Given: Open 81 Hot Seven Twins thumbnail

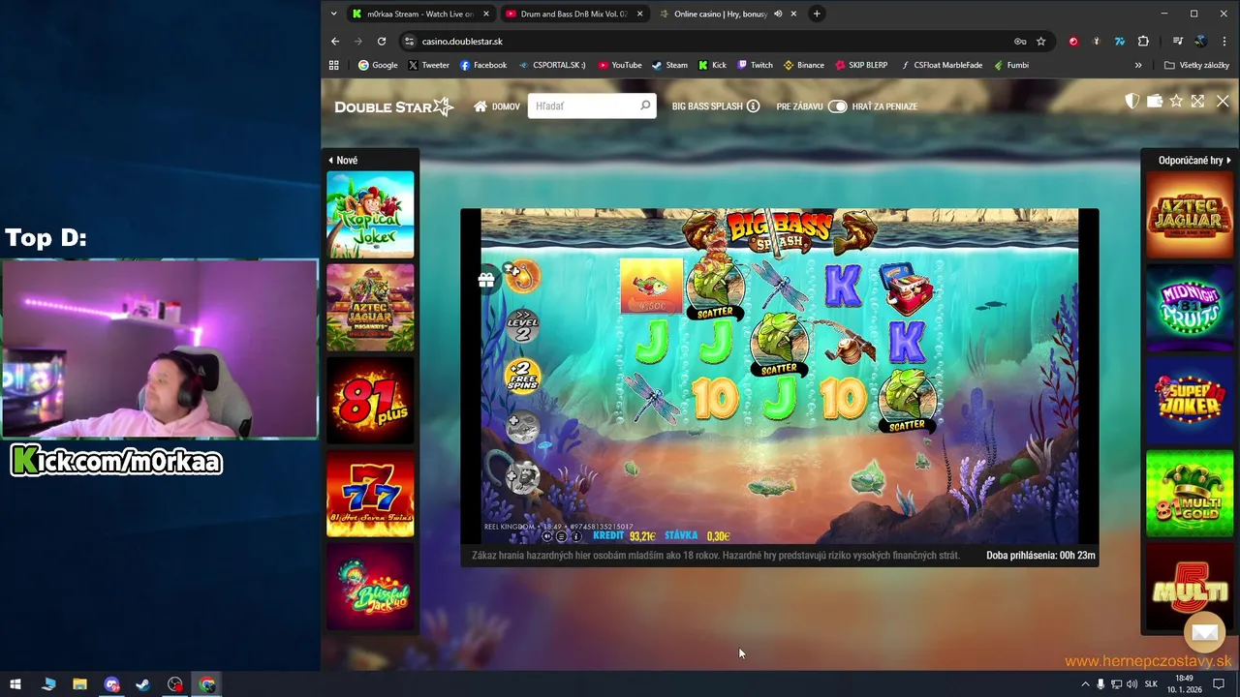Looking at the screenshot, I should (x=370, y=494).
